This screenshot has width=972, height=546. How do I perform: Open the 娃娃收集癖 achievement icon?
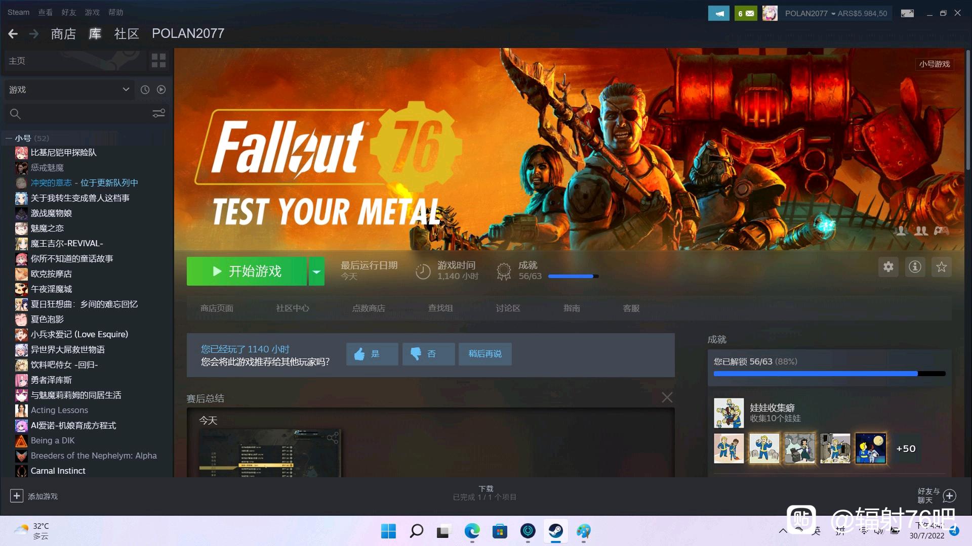pos(729,413)
